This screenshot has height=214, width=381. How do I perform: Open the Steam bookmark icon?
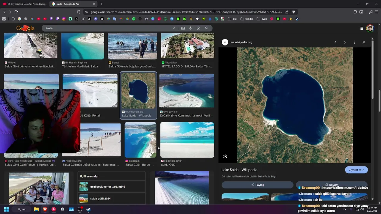pos(297,19)
